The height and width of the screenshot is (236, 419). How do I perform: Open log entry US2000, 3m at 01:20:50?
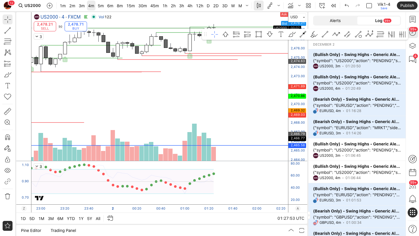[357, 60]
